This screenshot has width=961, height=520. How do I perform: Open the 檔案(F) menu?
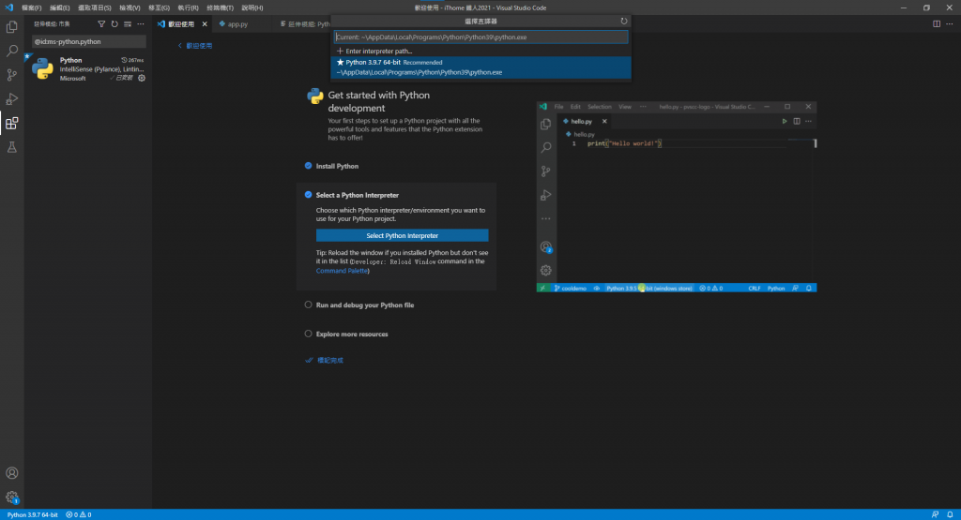[31, 7]
